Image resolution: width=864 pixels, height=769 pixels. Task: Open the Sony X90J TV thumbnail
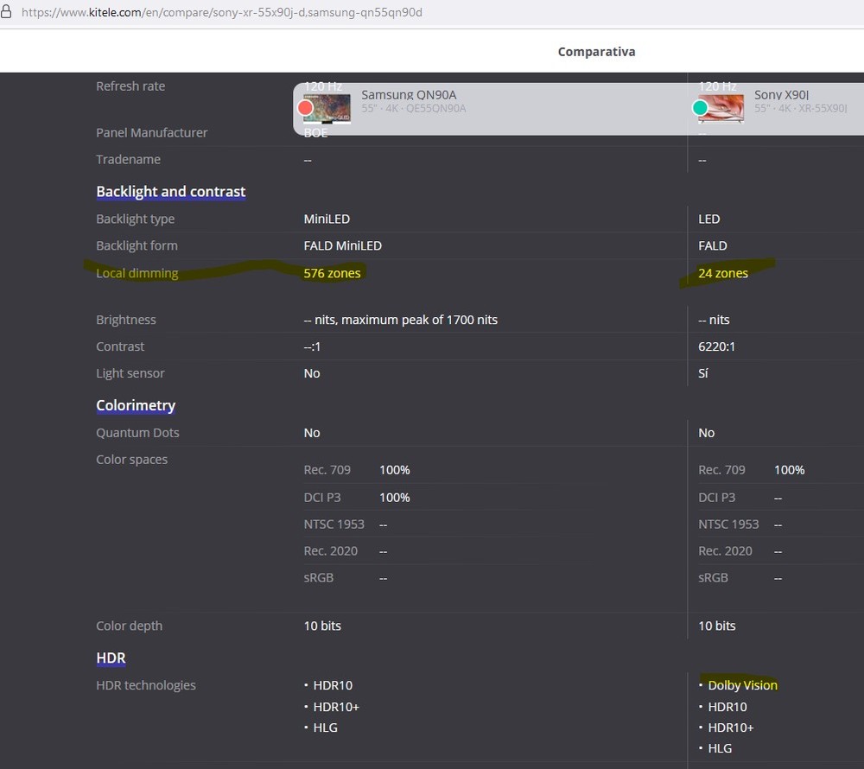click(723, 109)
